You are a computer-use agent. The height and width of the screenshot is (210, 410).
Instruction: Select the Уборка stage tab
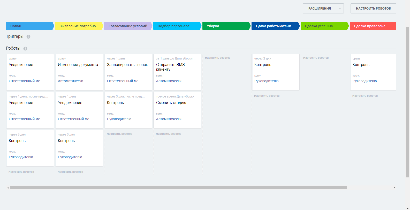click(226, 26)
